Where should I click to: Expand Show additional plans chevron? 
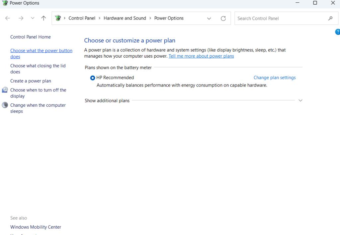[x=300, y=100]
